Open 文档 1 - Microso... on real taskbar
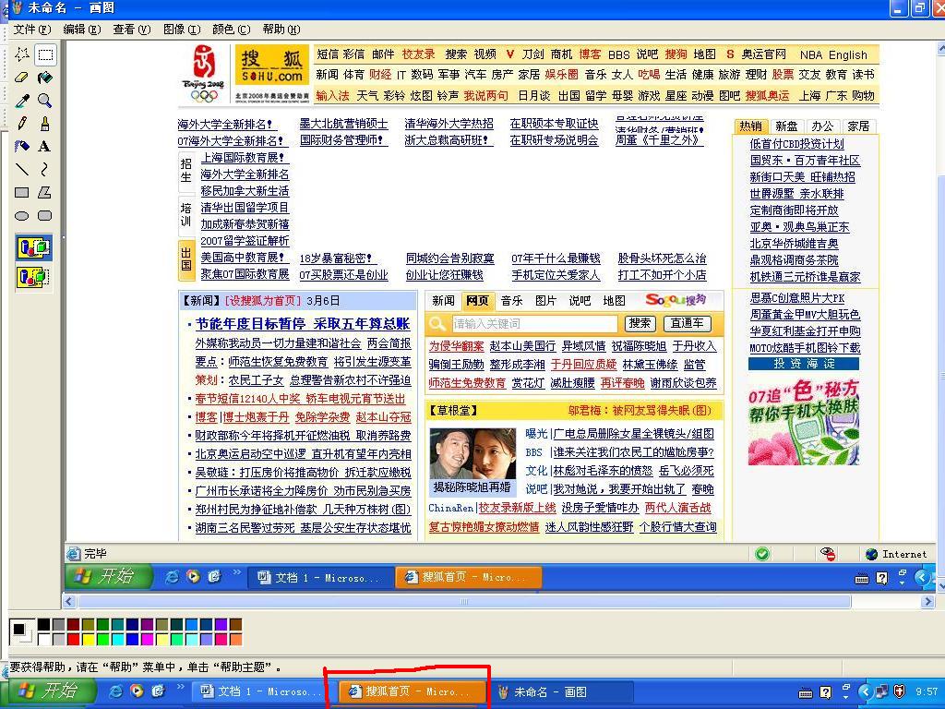The height and width of the screenshot is (709, 945). [x=261, y=691]
